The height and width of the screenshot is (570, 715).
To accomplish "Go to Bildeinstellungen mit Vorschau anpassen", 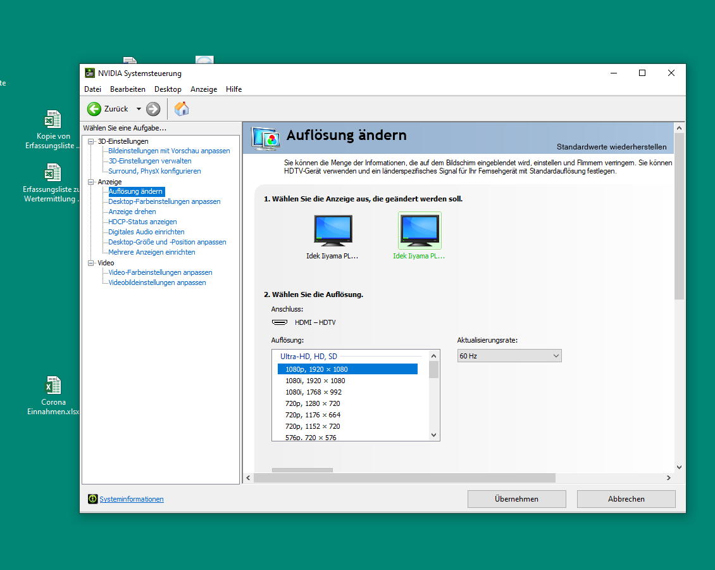I will (169, 151).
